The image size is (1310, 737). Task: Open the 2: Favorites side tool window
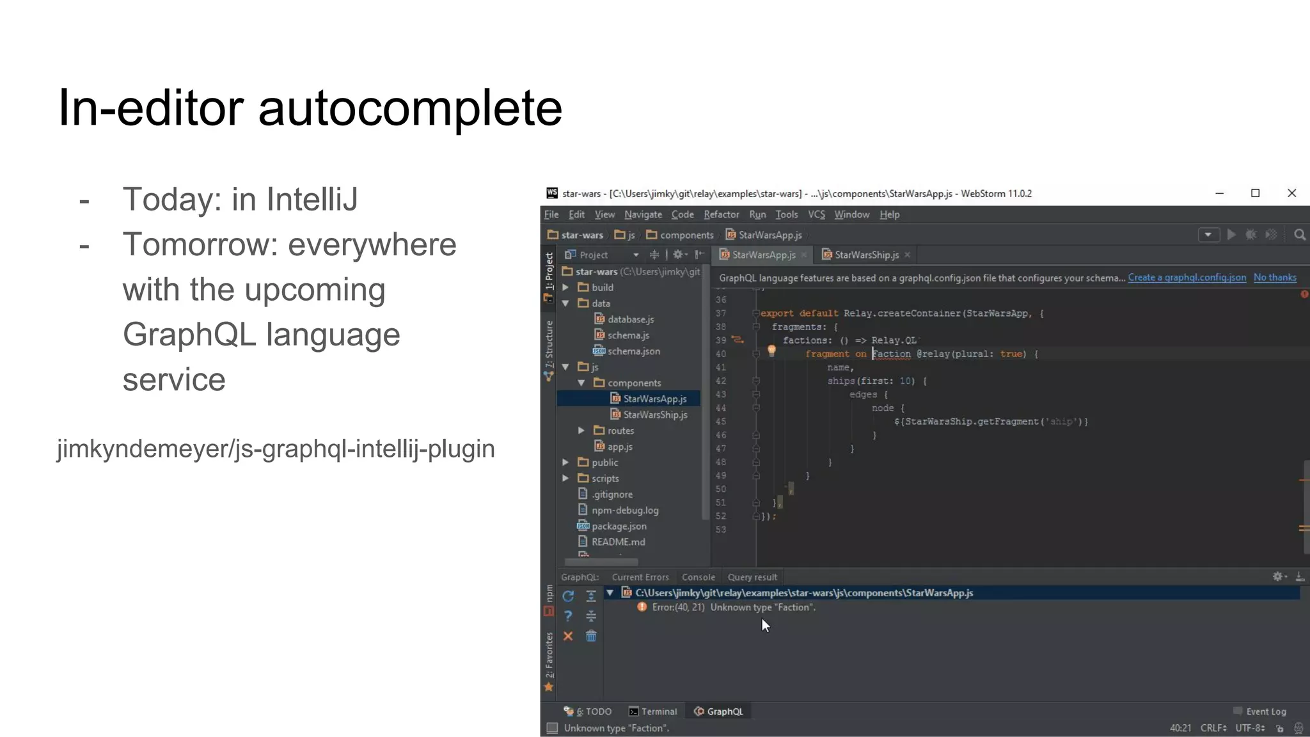pyautogui.click(x=549, y=662)
